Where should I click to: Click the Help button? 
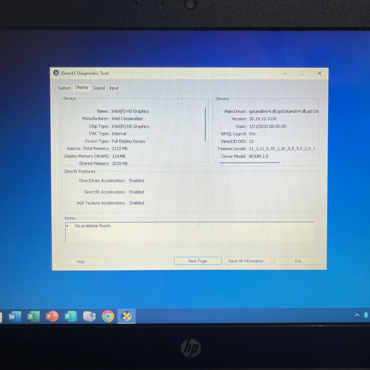[x=81, y=262]
